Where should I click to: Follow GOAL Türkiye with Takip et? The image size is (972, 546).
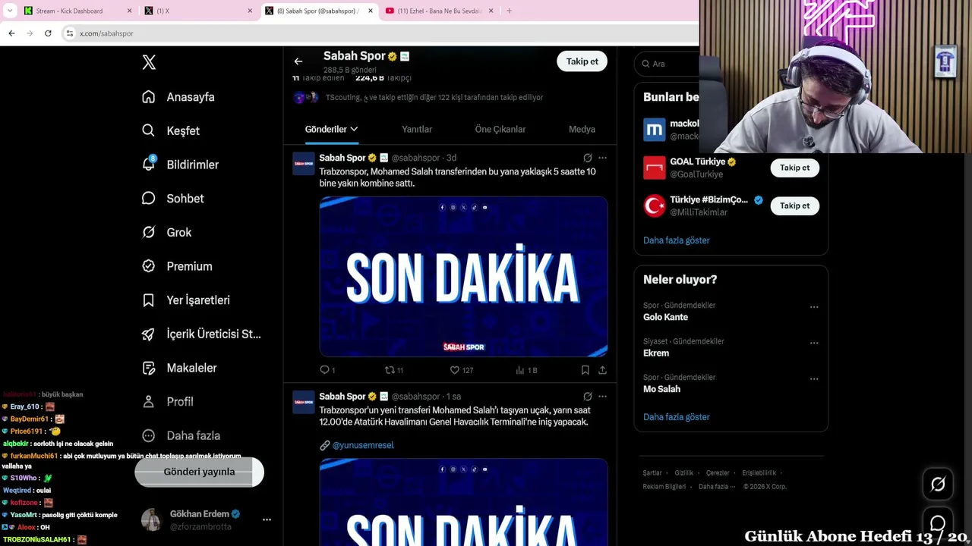(x=794, y=168)
